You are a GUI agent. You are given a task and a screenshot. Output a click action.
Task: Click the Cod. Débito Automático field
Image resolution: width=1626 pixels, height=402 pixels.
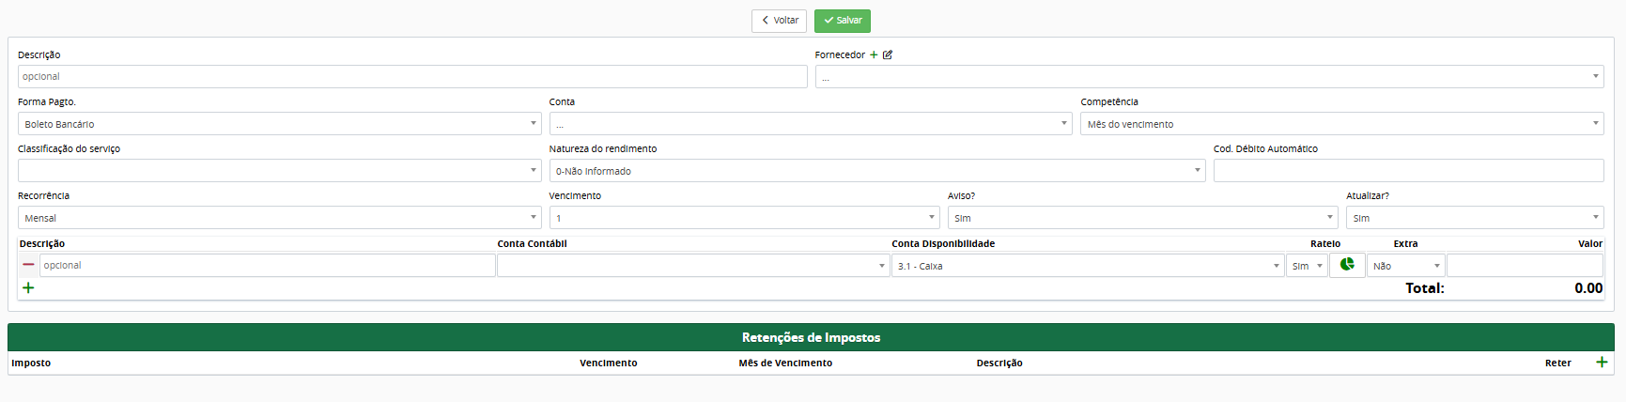(1408, 171)
